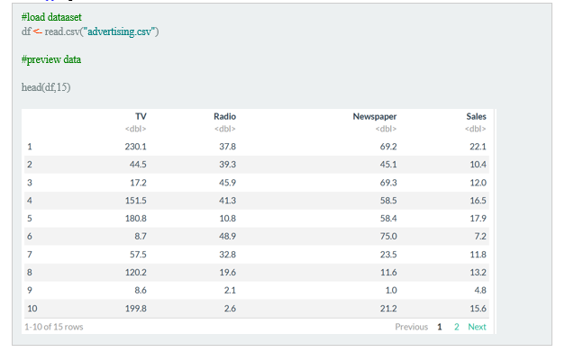Select TV value 8.6
This screenshot has width=565, height=352.
click(x=141, y=291)
